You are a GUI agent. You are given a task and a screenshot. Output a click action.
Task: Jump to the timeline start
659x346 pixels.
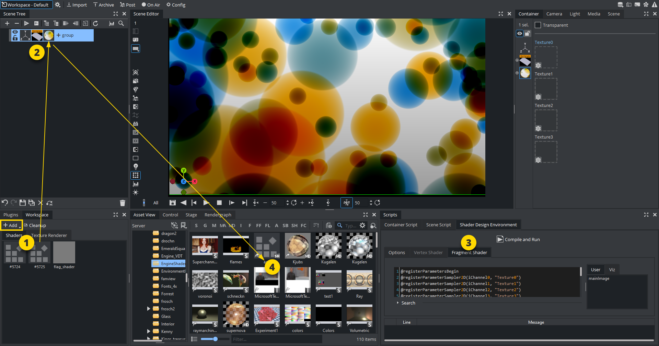click(194, 203)
